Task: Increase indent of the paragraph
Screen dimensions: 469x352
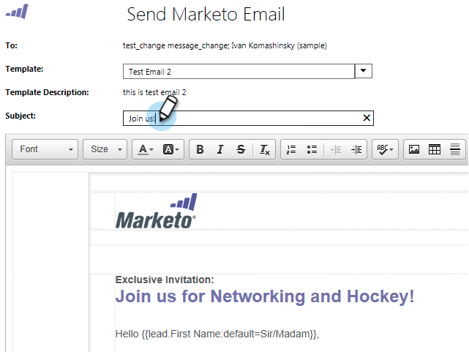Action: tap(356, 149)
